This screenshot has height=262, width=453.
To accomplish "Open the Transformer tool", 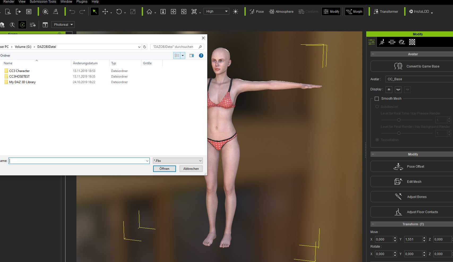I will (x=386, y=12).
